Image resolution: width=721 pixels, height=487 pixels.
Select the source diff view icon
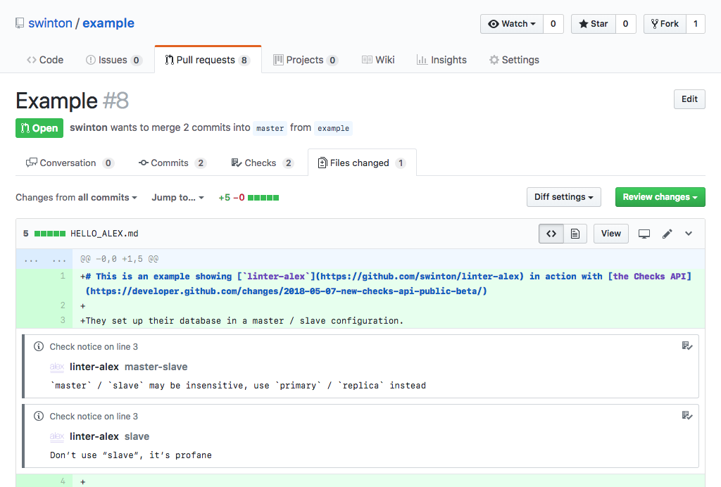point(551,234)
